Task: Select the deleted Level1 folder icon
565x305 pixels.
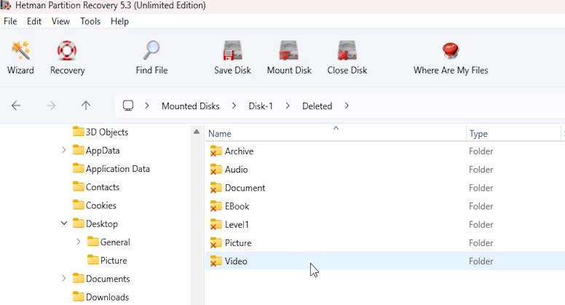Action: [216, 224]
